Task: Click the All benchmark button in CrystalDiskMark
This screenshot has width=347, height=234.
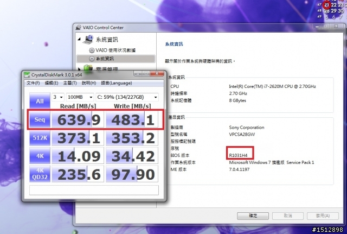Action: click(40, 100)
